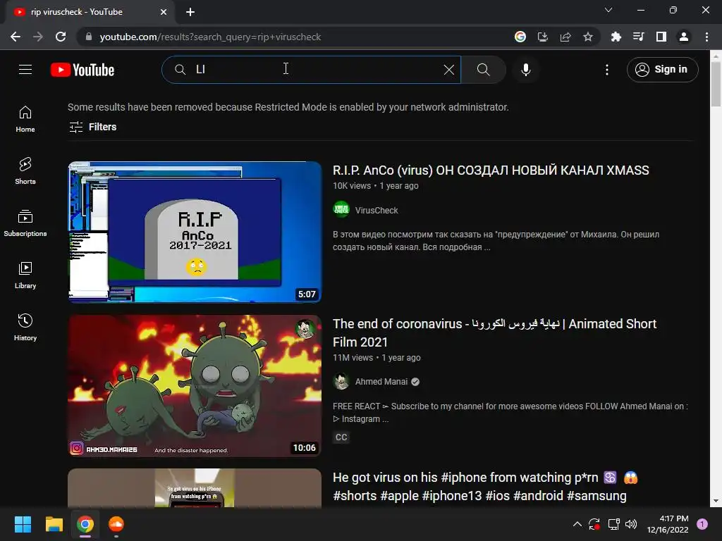Click the Sign in button
Screen dimensions: 722x541
[662, 70]
